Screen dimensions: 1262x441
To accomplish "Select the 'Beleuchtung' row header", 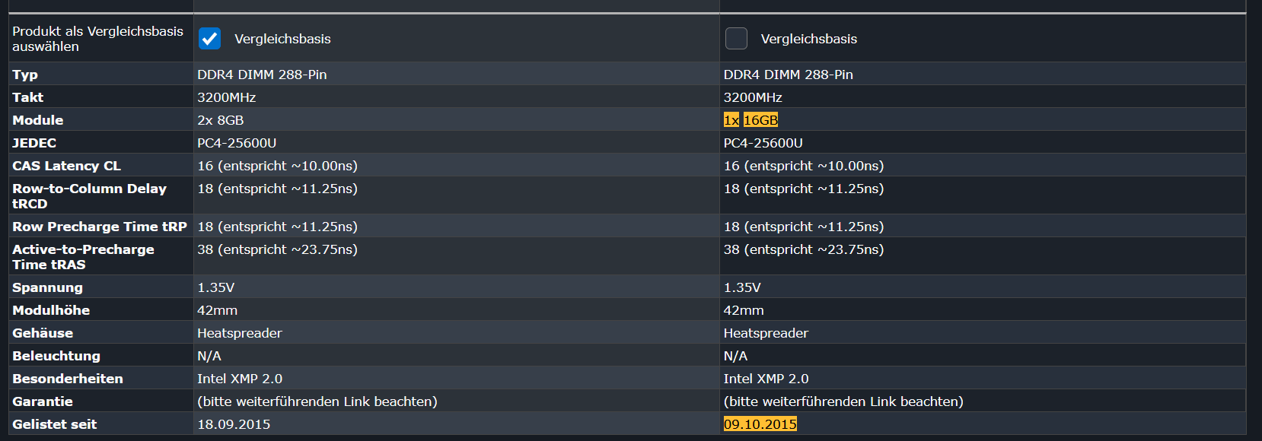I will pyautogui.click(x=56, y=356).
